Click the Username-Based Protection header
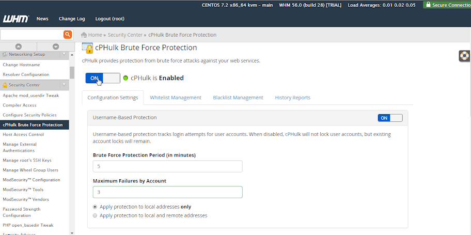471x235 pixels. pyautogui.click(x=247, y=118)
